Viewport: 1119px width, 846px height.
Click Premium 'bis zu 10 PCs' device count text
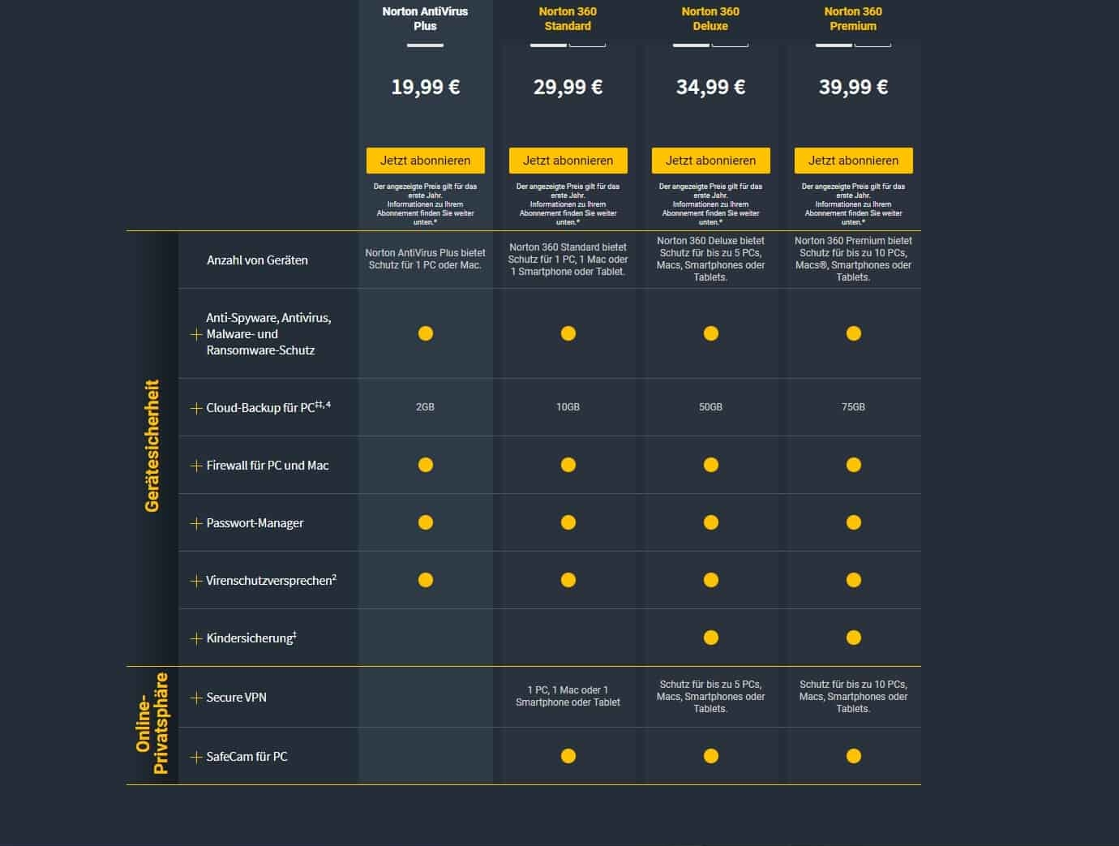click(x=853, y=259)
